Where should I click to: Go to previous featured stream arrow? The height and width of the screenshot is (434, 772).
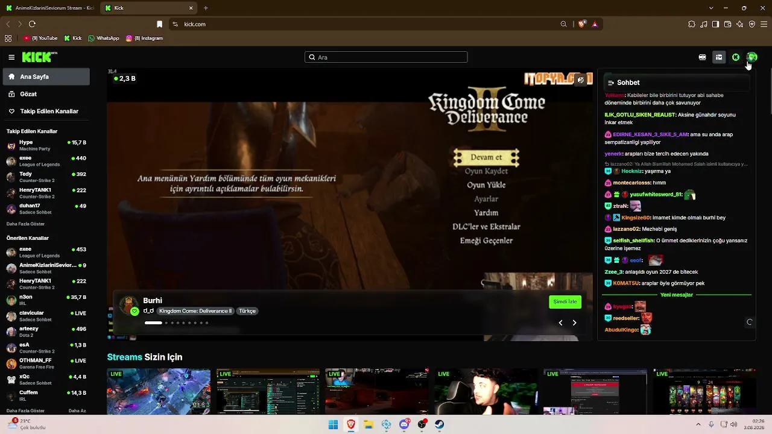[x=560, y=322]
